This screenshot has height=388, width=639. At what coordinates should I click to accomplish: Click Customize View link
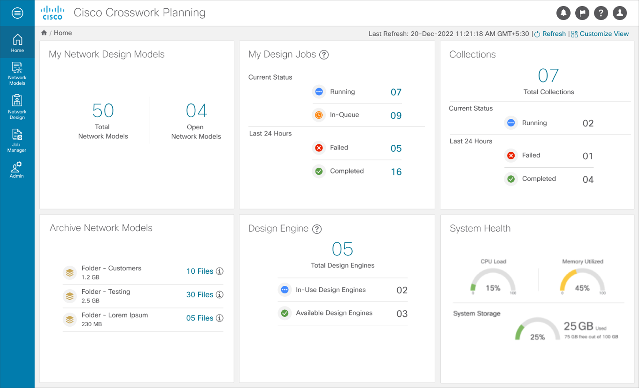coord(600,34)
